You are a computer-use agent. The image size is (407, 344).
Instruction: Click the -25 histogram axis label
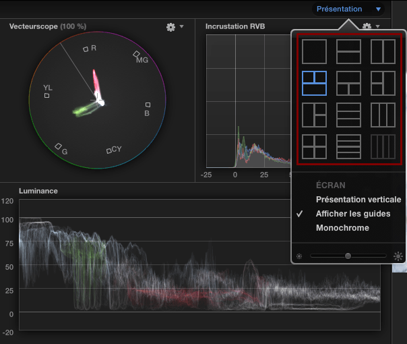pos(206,175)
